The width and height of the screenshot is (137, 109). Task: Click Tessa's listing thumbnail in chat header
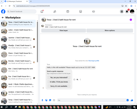(44, 20)
